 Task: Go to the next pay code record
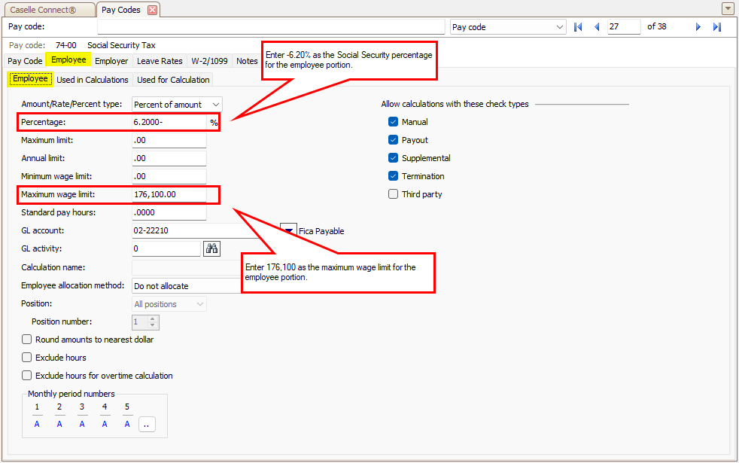tap(698, 27)
